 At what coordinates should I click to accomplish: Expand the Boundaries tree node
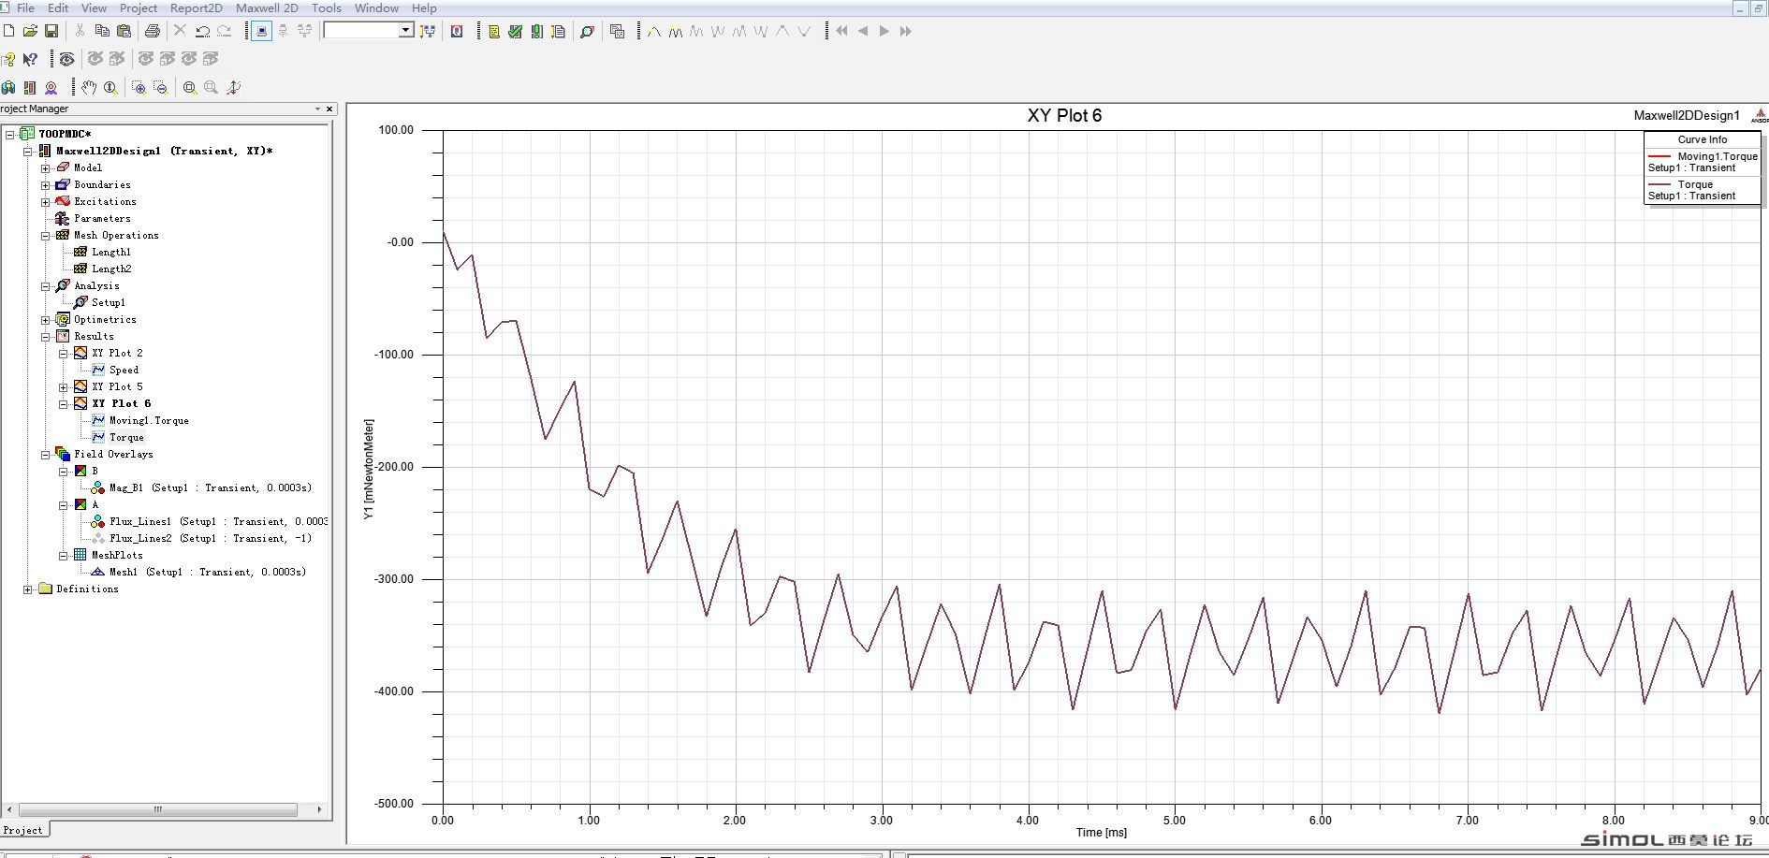click(45, 185)
